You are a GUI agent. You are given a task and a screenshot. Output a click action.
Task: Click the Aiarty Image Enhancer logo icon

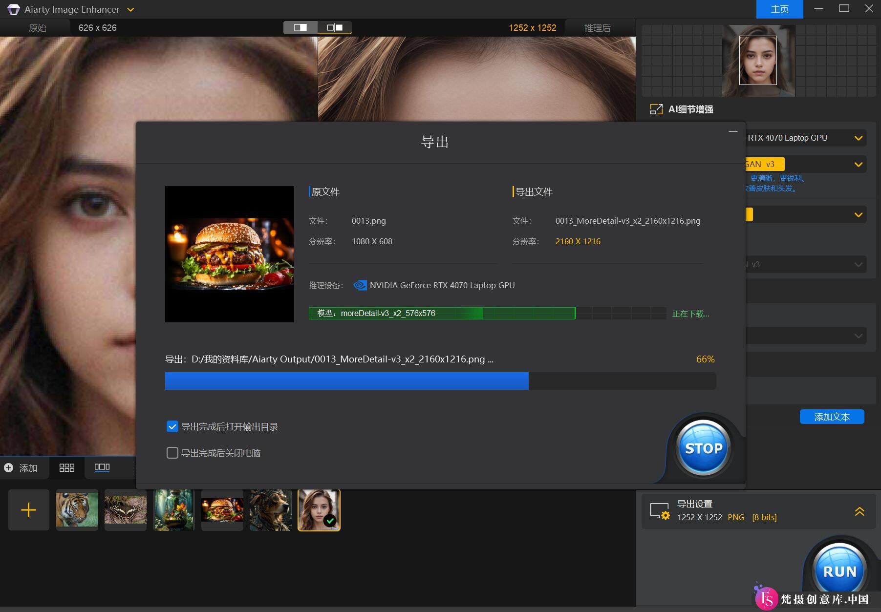click(13, 9)
